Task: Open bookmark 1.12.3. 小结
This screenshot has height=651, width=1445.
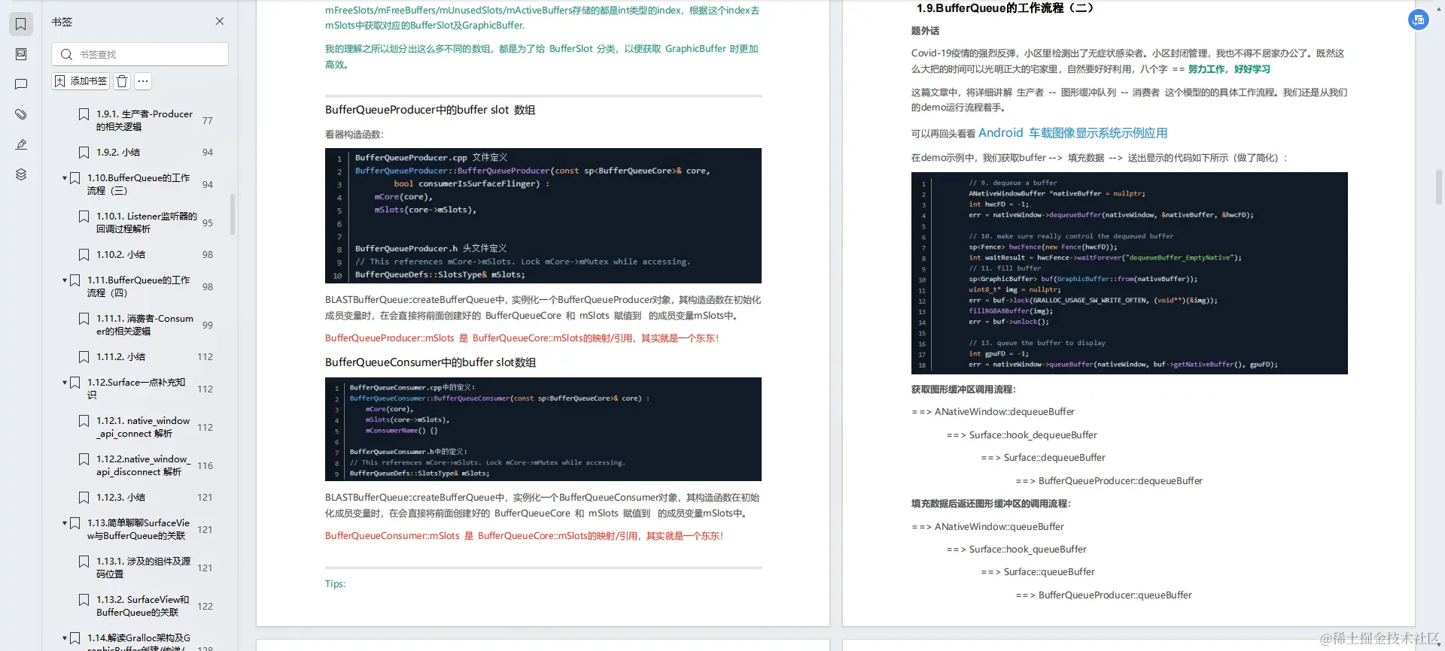Action: [x=121, y=497]
